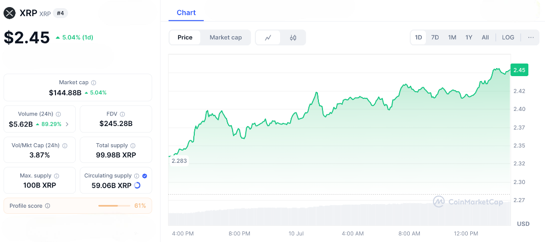
Task: Click the 59.06B XRP circulating supply value
Action: pos(111,186)
